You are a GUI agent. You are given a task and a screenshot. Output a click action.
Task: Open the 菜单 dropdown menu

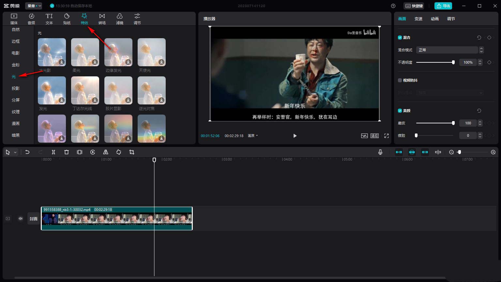tap(34, 6)
